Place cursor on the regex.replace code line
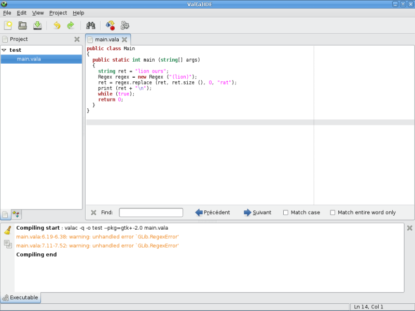Screen dimensions: 415x311 167,82
